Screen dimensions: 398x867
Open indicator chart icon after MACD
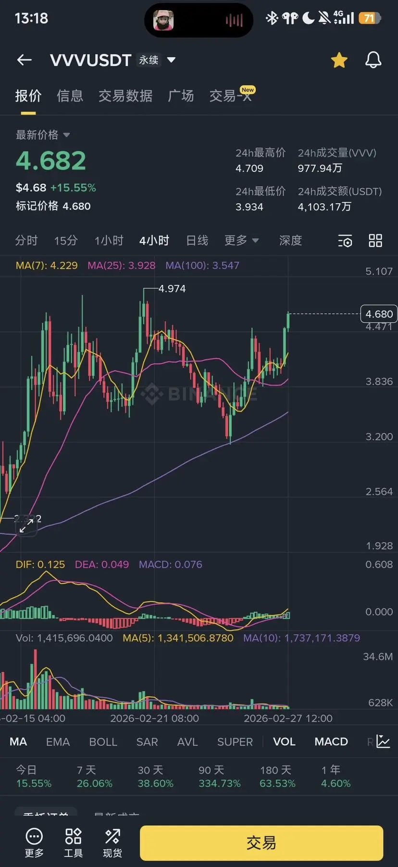point(383,741)
